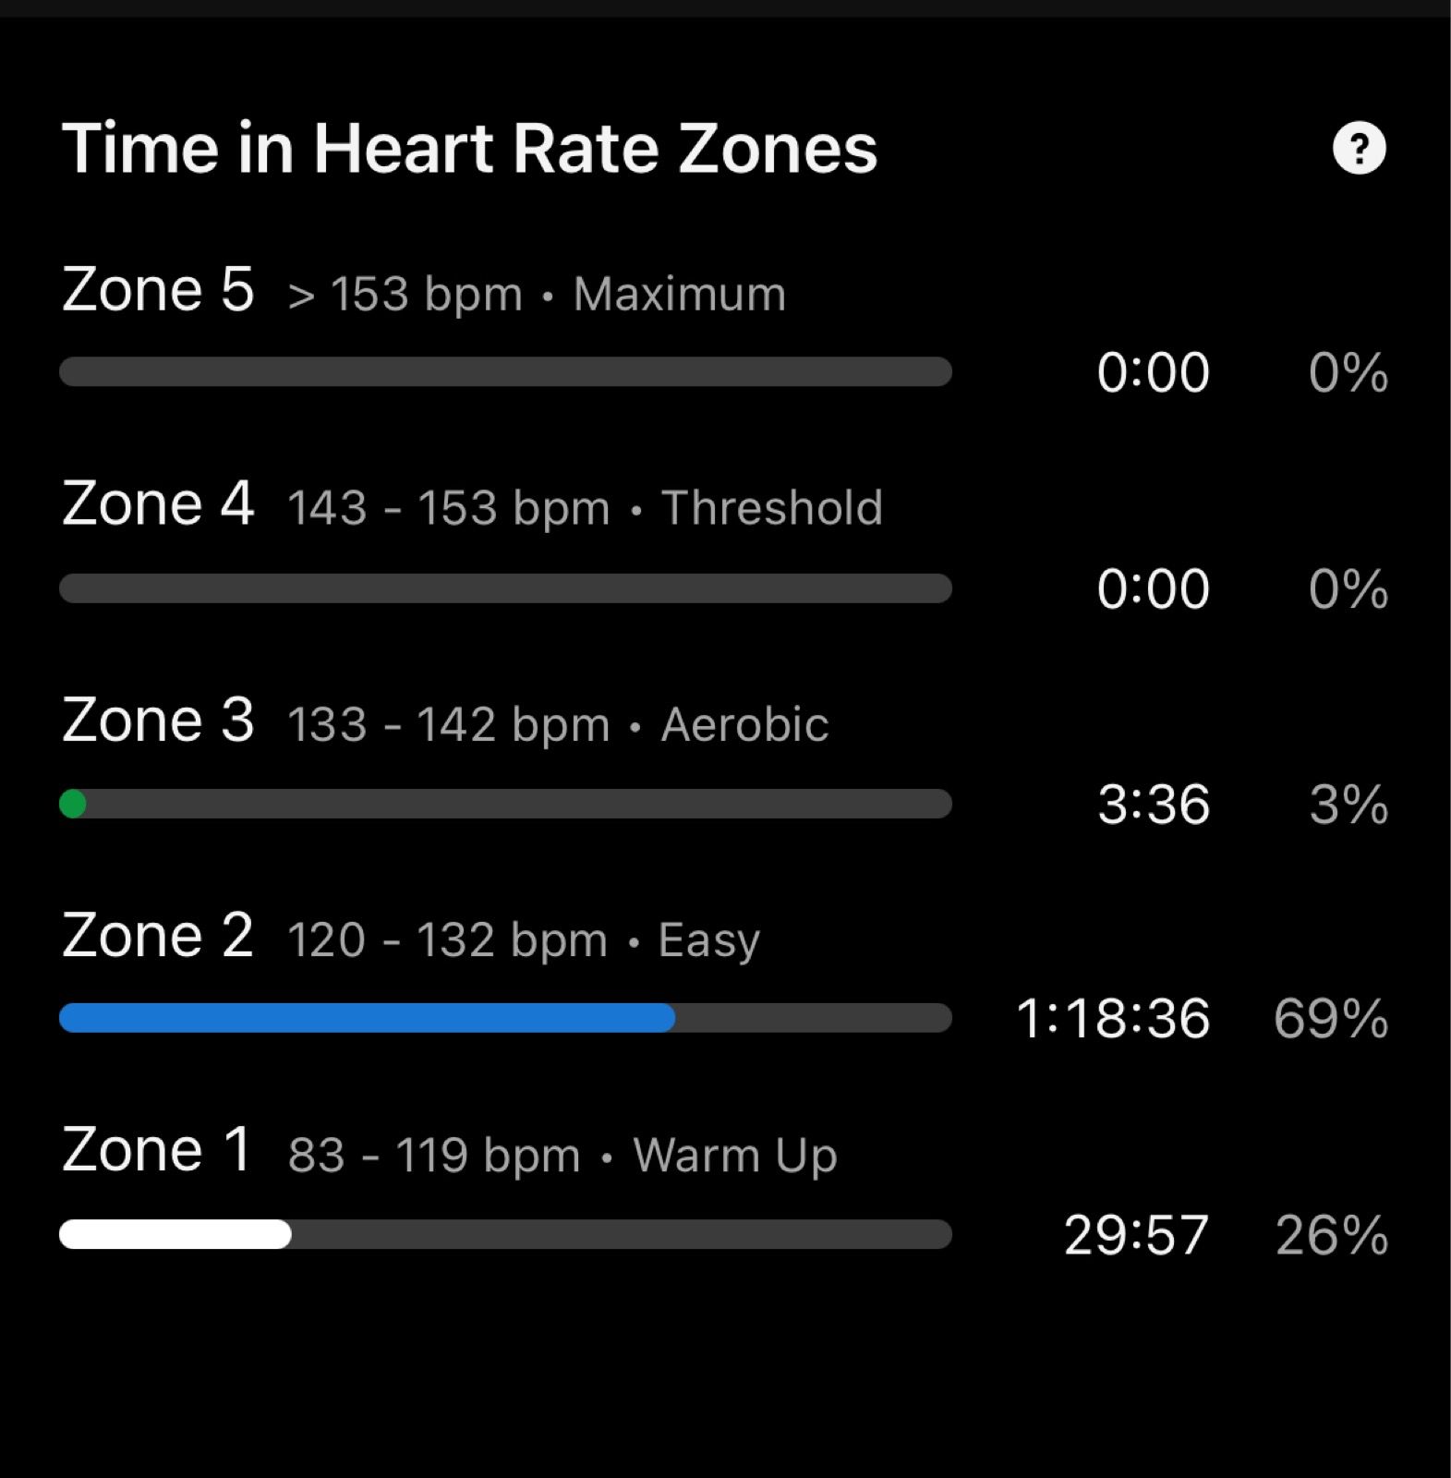Tap the Zone 5 time value 0:00
Screen dimensions: 1451x1478
point(1153,372)
